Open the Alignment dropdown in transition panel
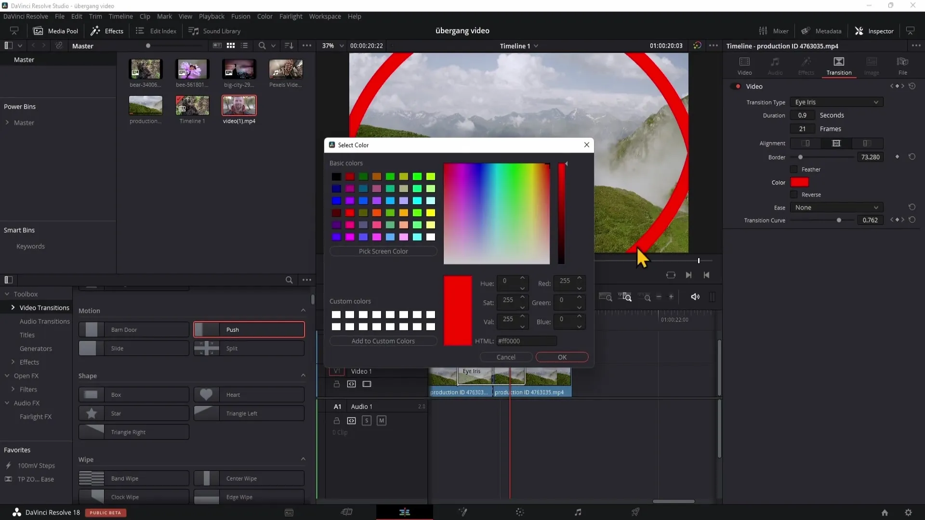 (838, 143)
